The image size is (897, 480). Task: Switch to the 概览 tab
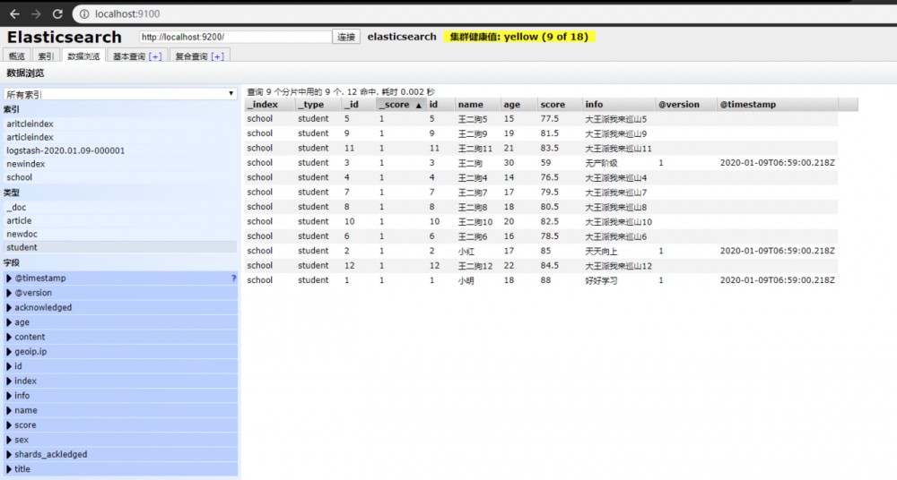tap(16, 56)
